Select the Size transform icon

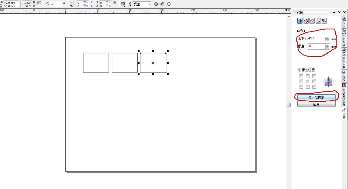(x=318, y=21)
